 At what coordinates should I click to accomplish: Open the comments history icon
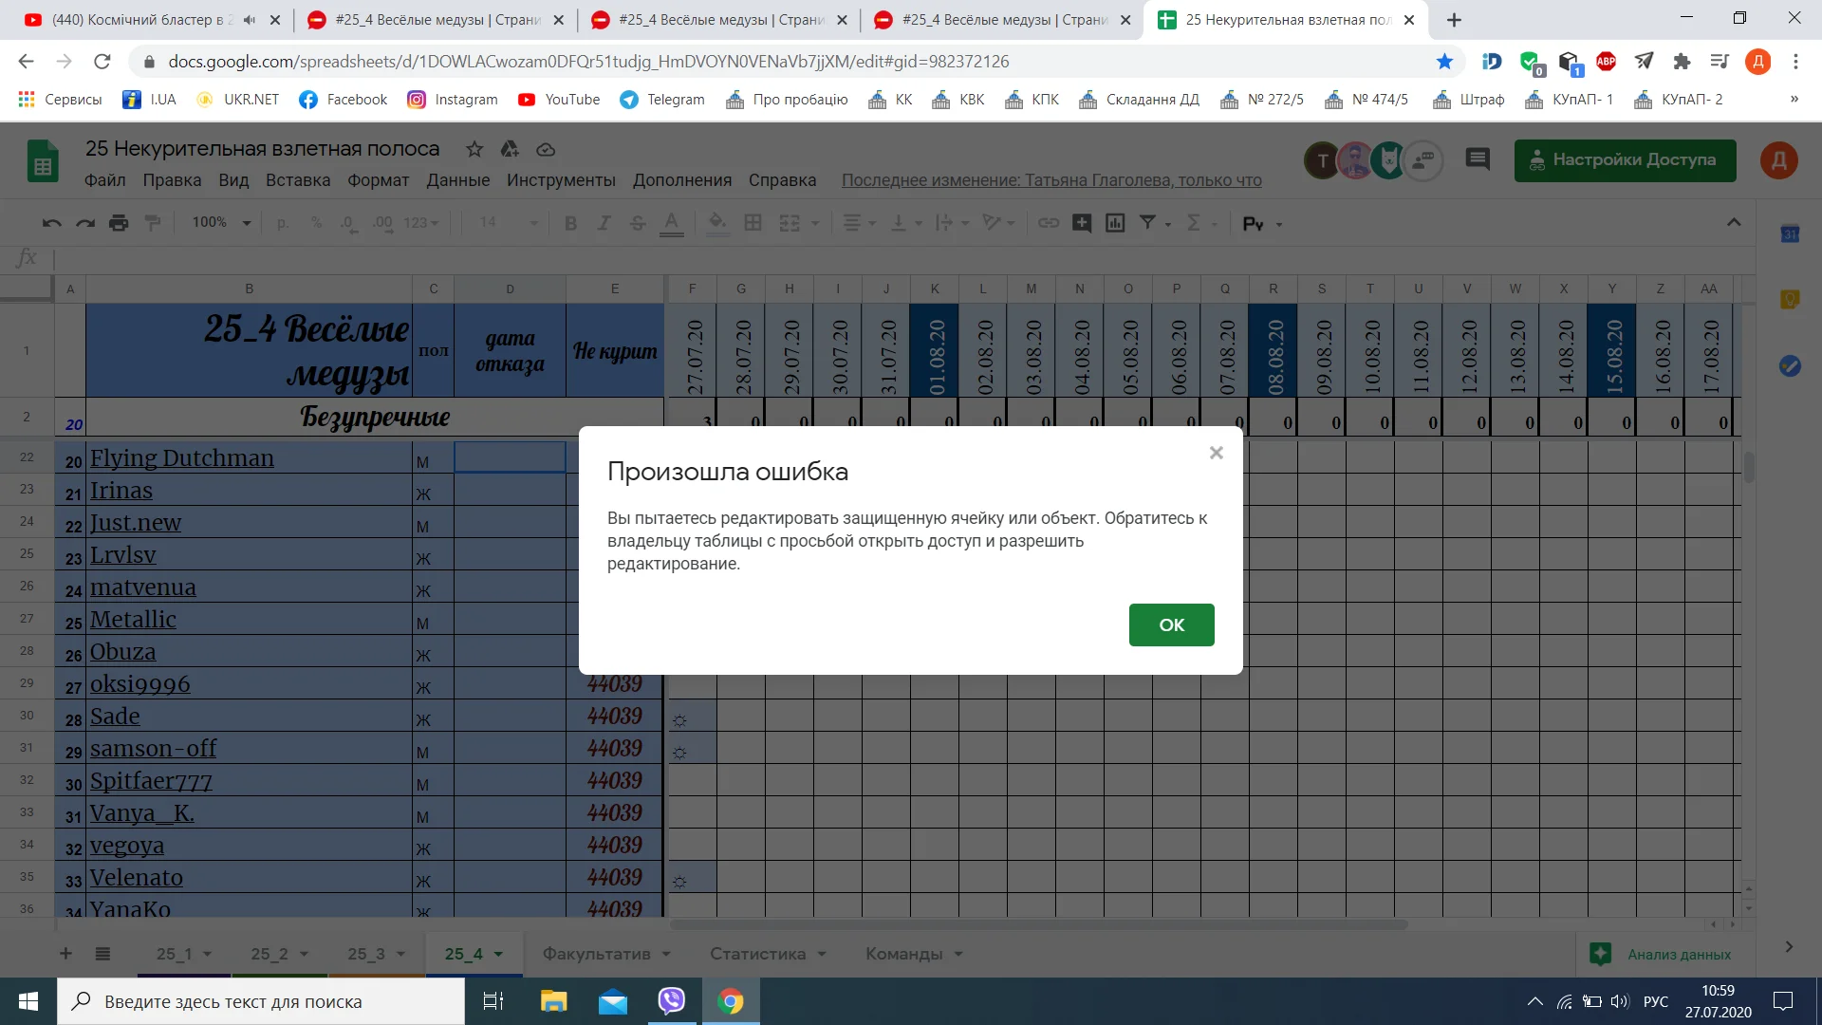pyautogui.click(x=1478, y=159)
